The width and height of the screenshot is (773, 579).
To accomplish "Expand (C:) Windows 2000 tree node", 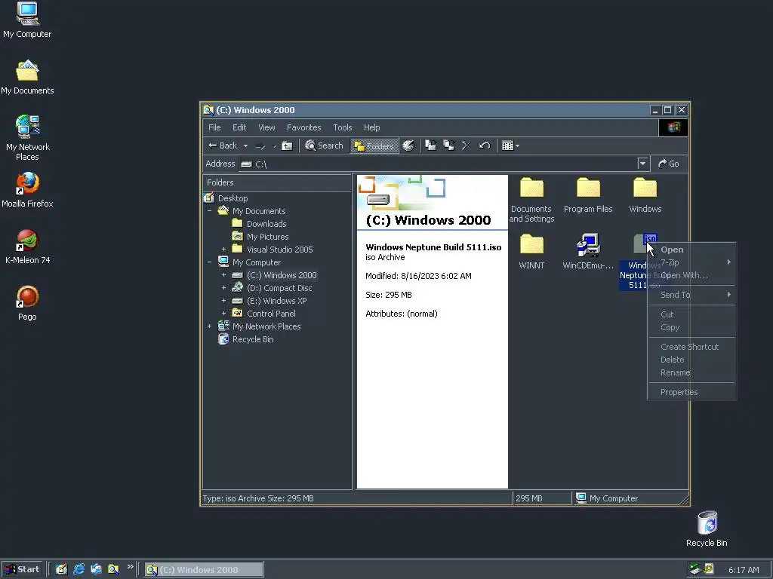I will pyautogui.click(x=223, y=275).
